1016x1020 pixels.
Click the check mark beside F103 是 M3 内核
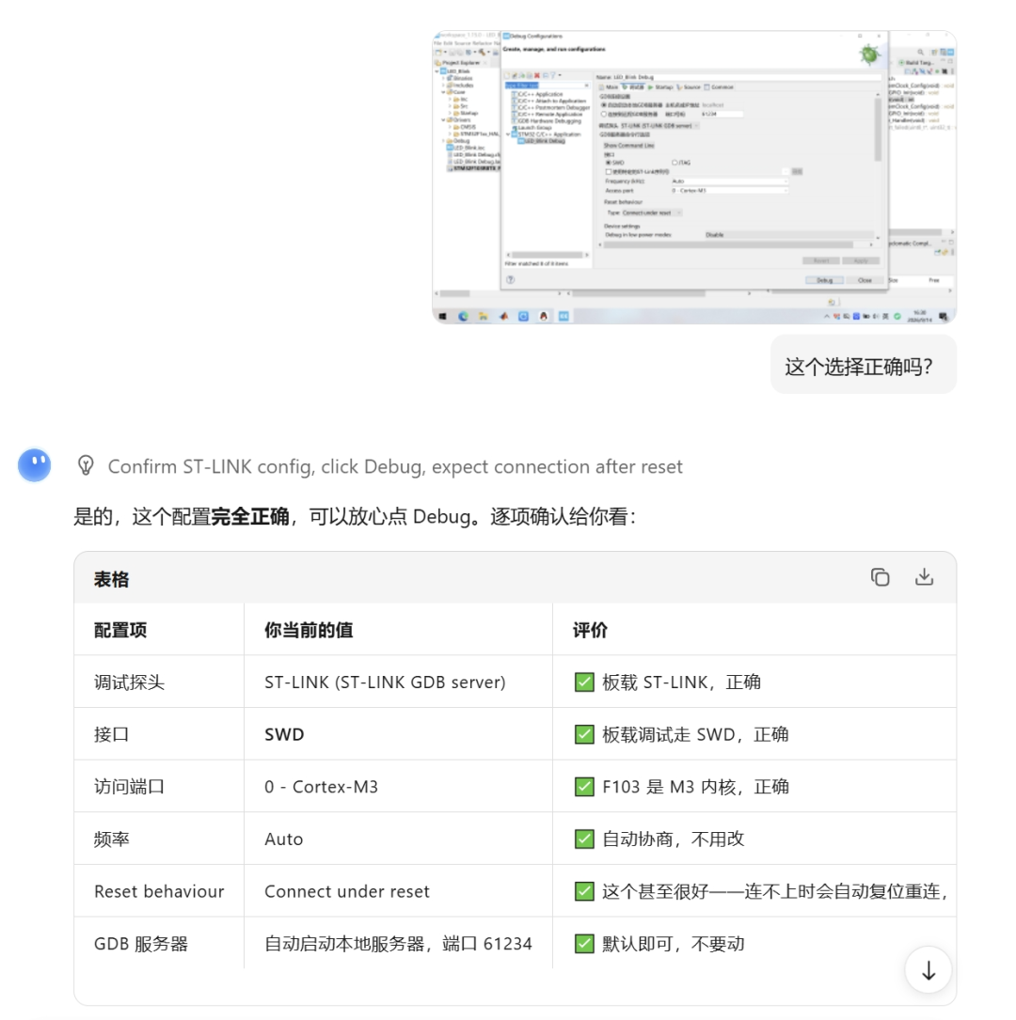click(584, 787)
